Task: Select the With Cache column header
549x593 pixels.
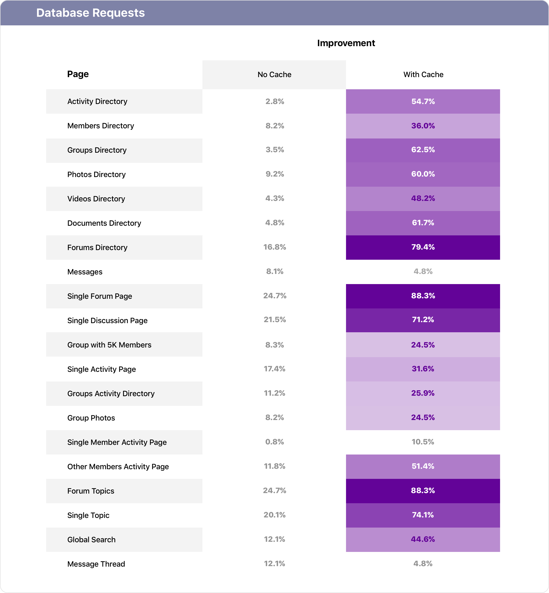Action: click(x=423, y=75)
